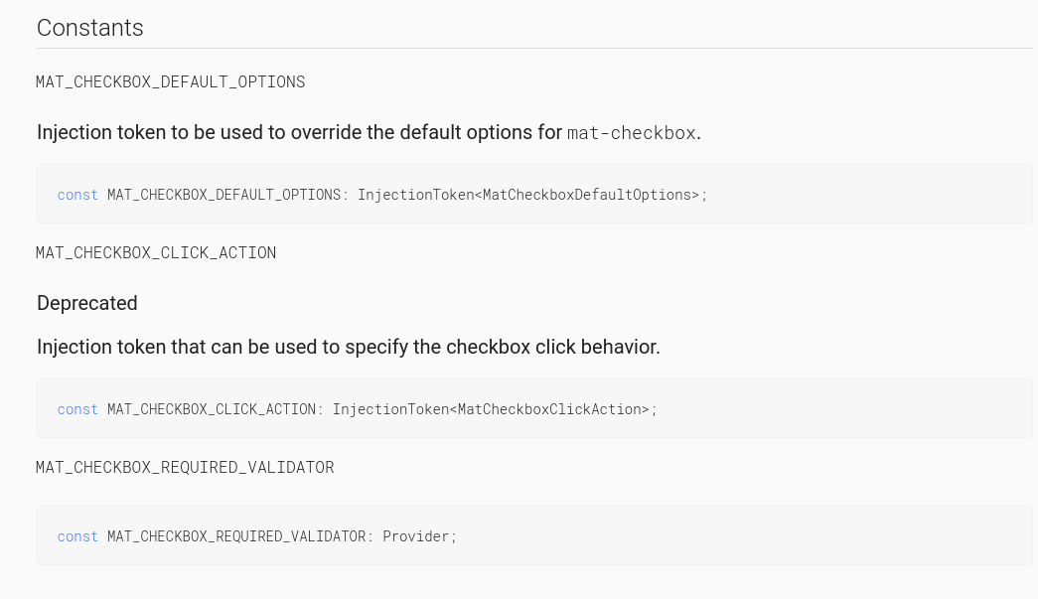Screen dimensions: 1038x599
Task: Click MAT_CHECKBOX_CLICK_ACTION identifier inside the second code block
Action: (211, 409)
